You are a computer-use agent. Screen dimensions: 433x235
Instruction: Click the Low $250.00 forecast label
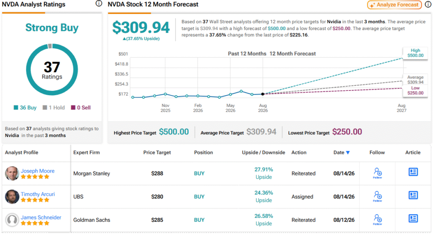pos(415,90)
